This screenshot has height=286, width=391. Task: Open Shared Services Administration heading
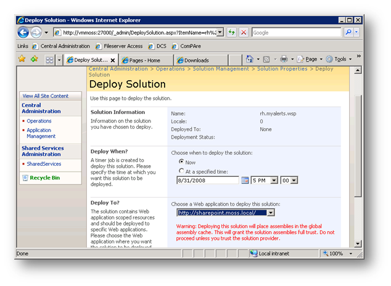(43, 151)
